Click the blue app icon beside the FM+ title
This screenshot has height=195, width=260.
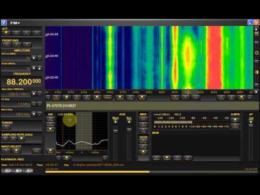tap(4, 23)
